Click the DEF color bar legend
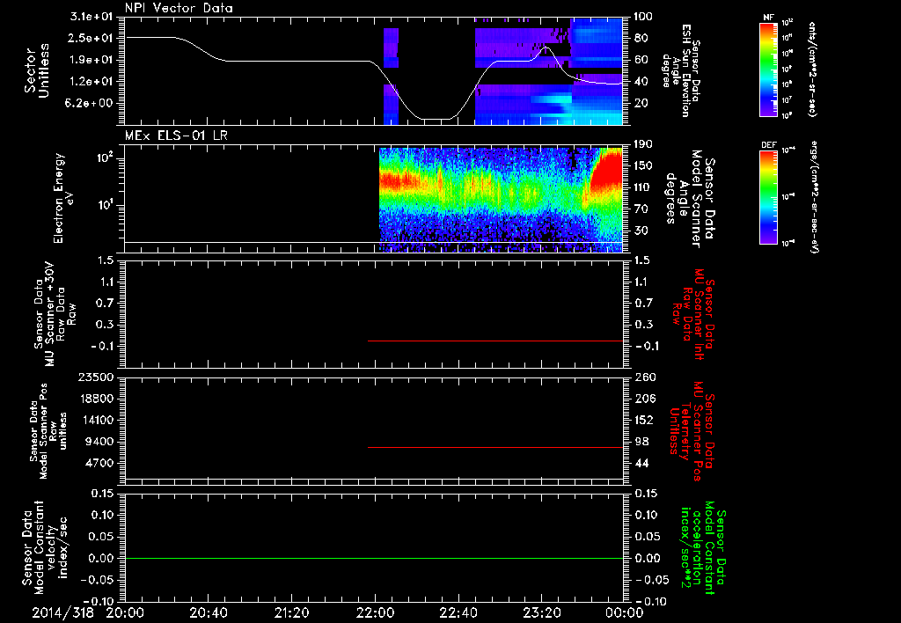 tap(768, 197)
